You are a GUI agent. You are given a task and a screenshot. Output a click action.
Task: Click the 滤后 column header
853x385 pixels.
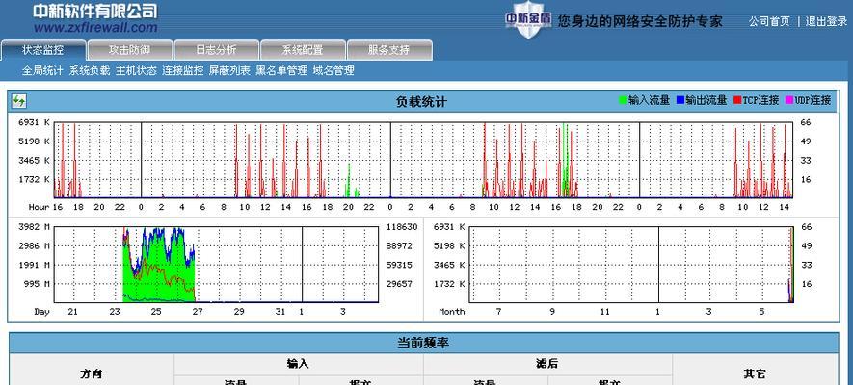[x=547, y=365]
